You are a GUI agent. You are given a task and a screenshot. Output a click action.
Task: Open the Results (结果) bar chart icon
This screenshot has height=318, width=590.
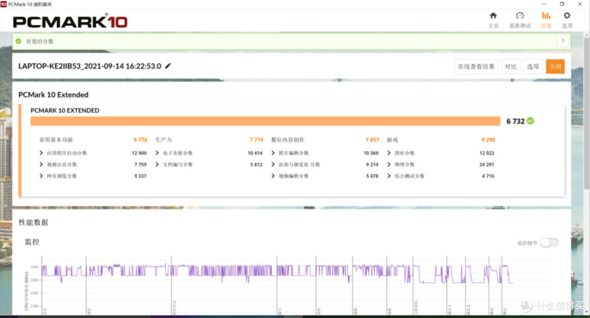point(546,15)
